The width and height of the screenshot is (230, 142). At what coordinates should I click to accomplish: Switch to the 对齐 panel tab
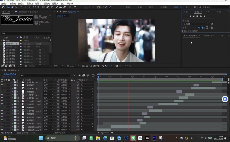pos(207,12)
